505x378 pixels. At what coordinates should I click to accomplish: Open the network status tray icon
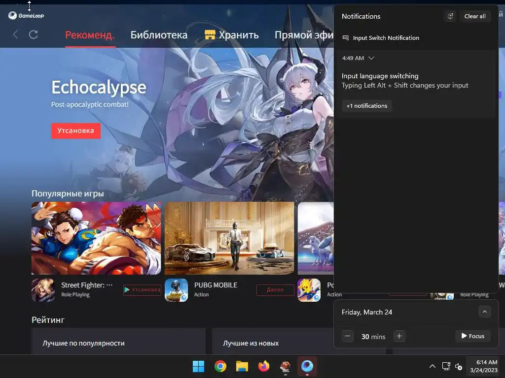[446, 366]
